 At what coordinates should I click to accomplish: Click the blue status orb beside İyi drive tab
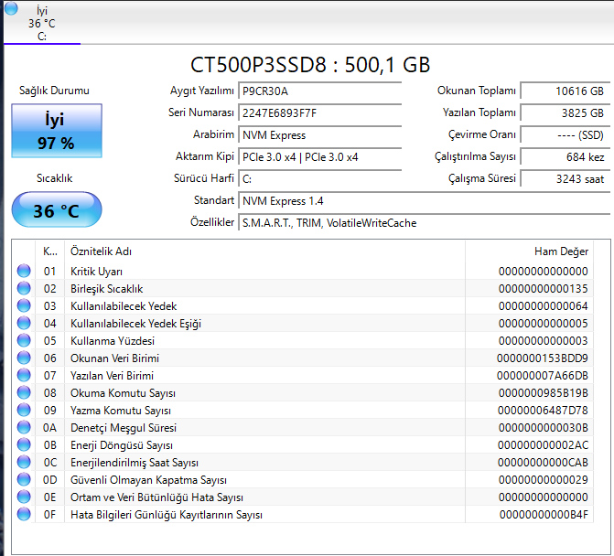pos(11,8)
